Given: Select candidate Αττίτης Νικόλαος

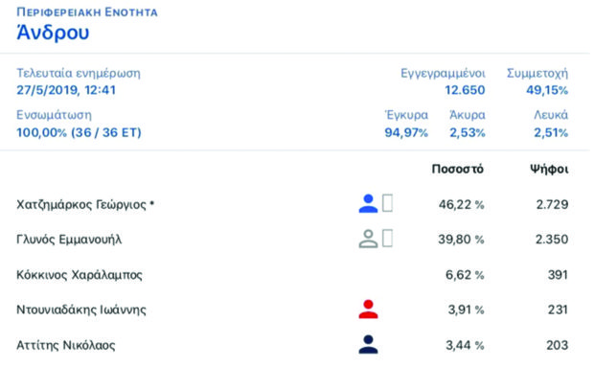Looking at the screenshot, I should (66, 345).
